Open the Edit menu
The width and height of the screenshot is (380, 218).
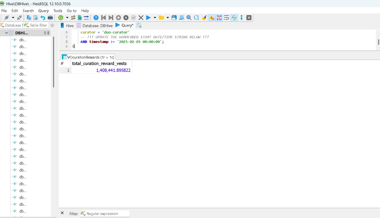15,11
